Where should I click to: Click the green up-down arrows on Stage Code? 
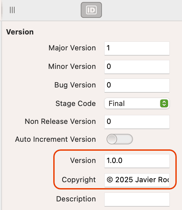pyautogui.click(x=164, y=103)
